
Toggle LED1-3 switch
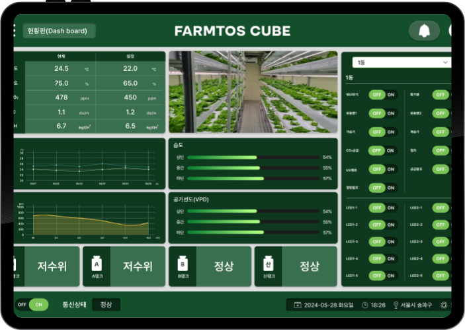pos(383,241)
